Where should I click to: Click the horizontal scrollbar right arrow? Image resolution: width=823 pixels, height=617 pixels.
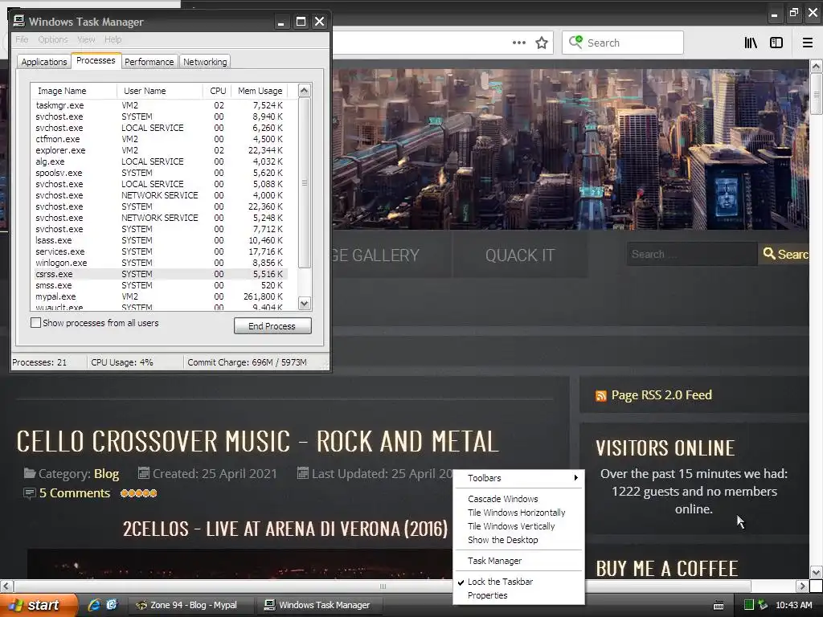pos(801,586)
